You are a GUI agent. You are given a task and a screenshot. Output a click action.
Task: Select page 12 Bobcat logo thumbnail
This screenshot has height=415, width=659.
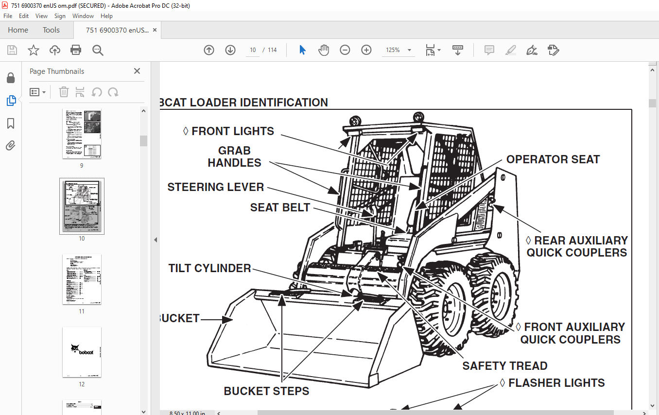tap(82, 352)
